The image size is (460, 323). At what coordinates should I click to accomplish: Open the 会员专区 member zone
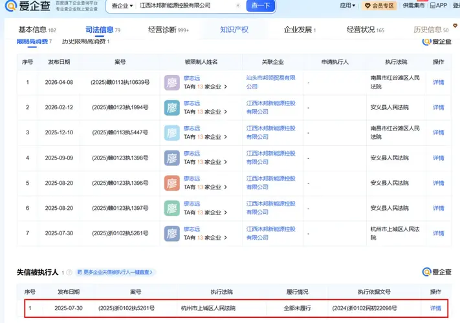(x=379, y=6)
